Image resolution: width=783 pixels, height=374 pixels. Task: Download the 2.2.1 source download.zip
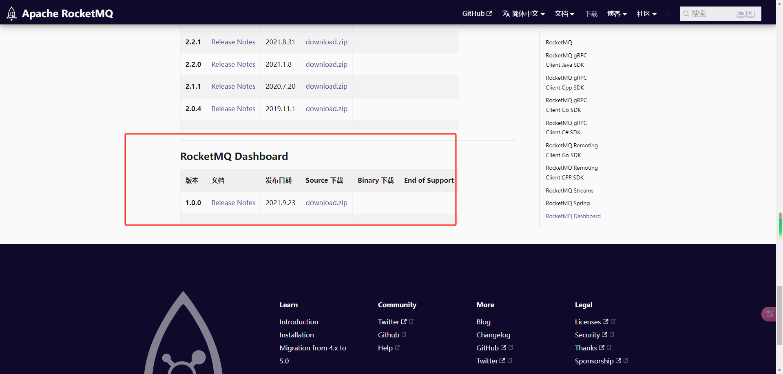[327, 42]
